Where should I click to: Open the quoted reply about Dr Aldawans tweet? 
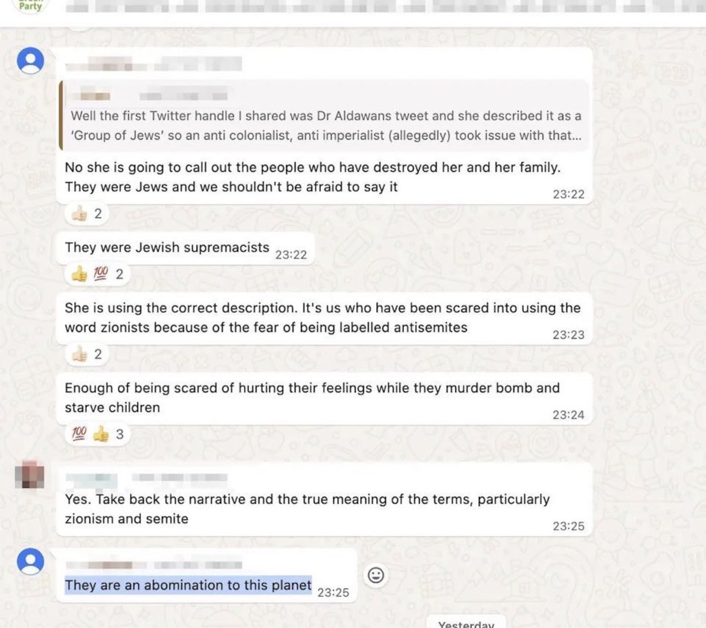pyautogui.click(x=324, y=115)
